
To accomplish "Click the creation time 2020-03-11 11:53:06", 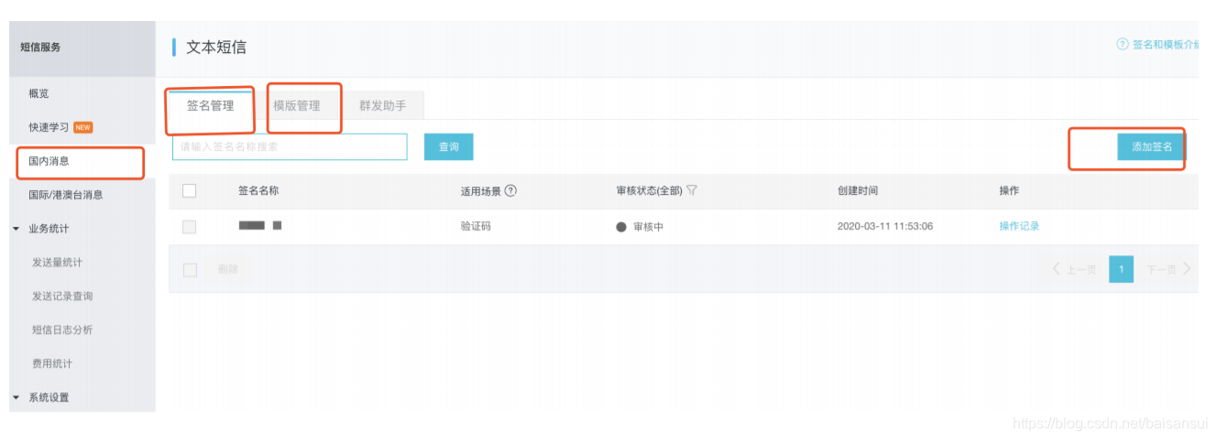I will click(885, 226).
